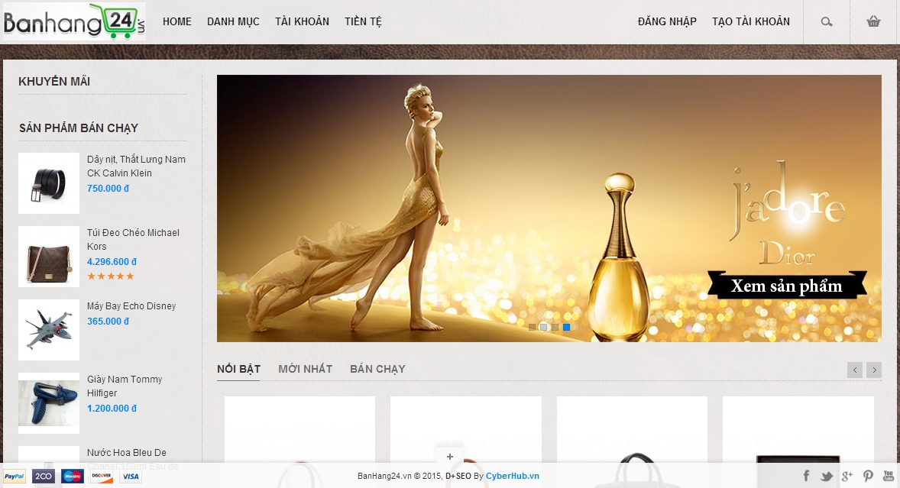Open Máy Bay Echo Disney link
This screenshot has height=488, width=900.
click(x=131, y=306)
